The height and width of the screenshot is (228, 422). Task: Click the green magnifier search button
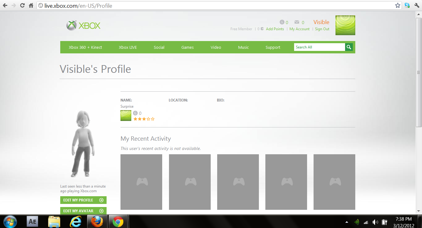coord(349,47)
